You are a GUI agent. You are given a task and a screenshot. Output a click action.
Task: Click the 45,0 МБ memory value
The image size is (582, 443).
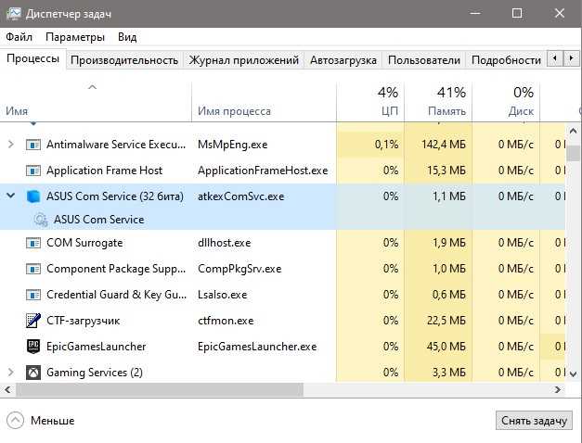click(446, 347)
